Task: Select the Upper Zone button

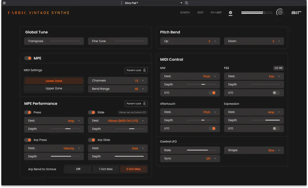Action: pos(54,89)
